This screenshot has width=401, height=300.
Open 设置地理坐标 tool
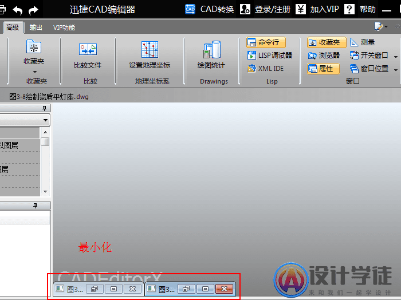[150, 55]
